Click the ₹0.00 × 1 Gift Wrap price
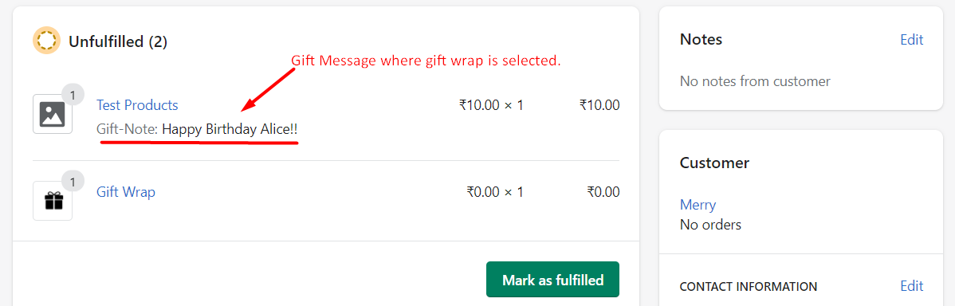 [x=494, y=192]
